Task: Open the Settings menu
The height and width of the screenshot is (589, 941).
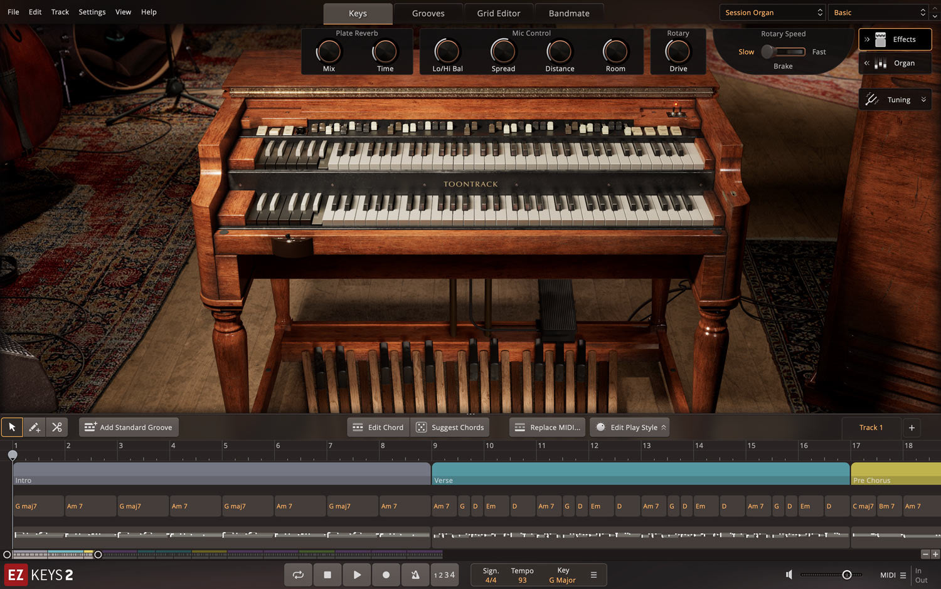Action: tap(92, 12)
